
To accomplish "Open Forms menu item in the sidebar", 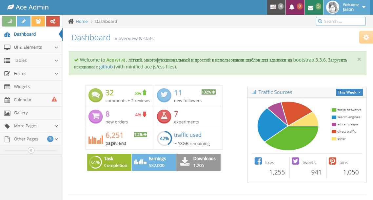I will coord(31,74).
